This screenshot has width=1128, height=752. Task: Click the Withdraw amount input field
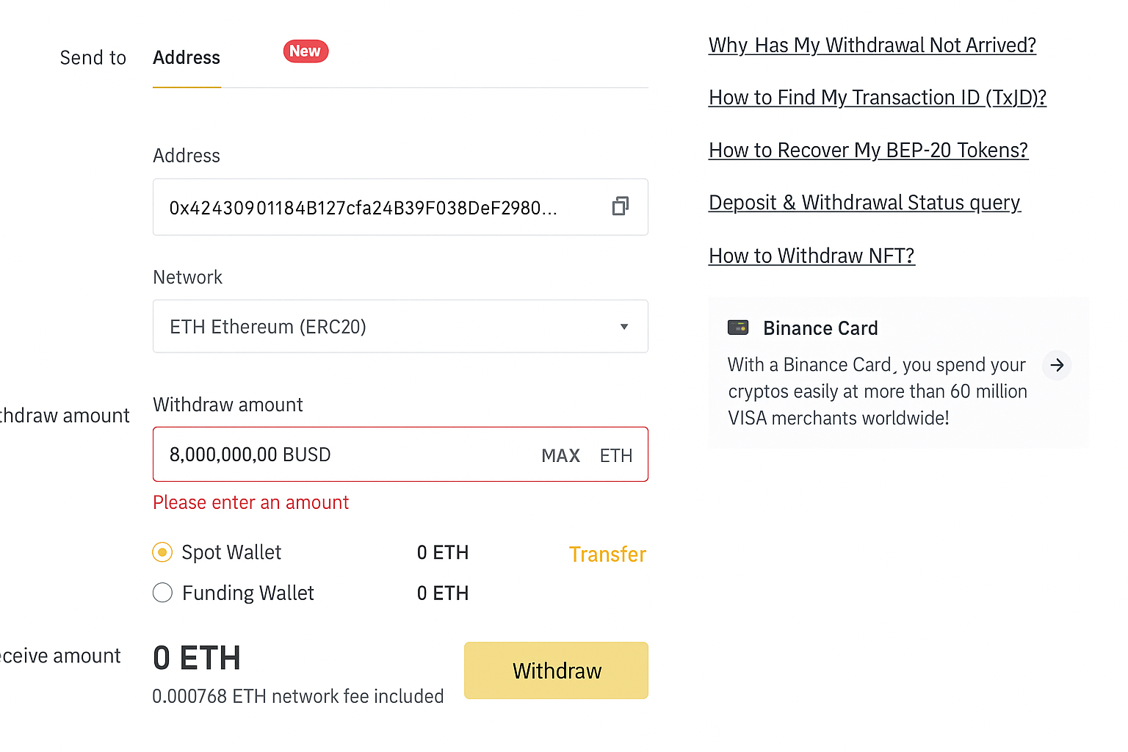[x=345, y=455]
